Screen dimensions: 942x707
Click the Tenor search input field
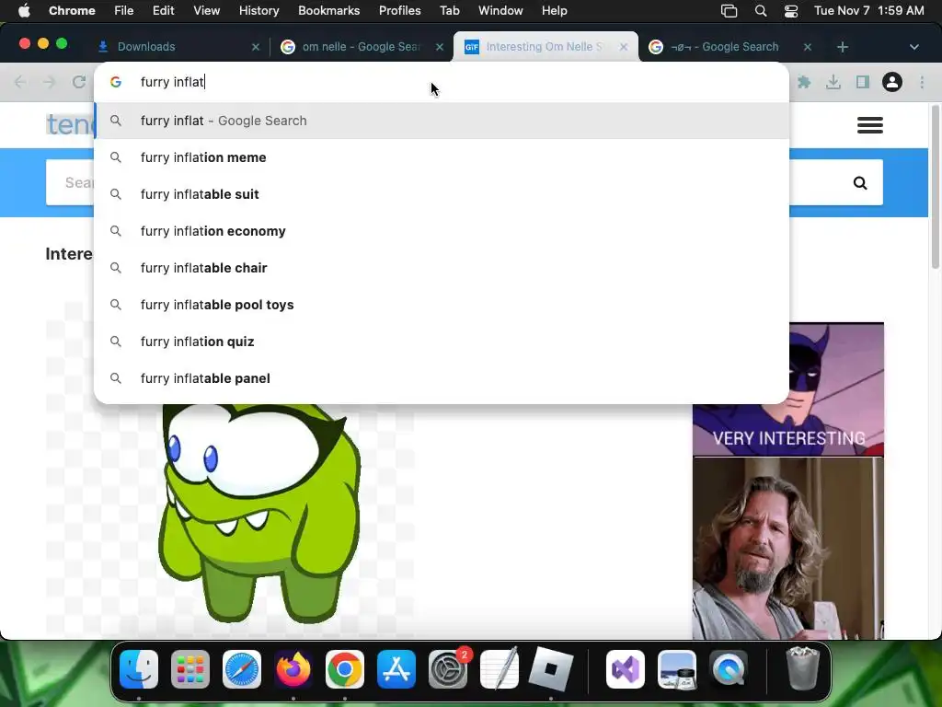69,182
